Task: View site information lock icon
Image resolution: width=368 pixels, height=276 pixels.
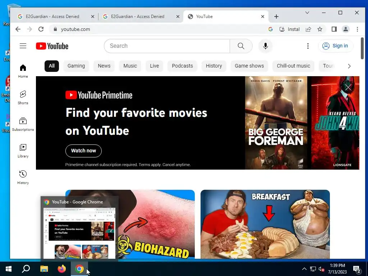Action: 55,29
